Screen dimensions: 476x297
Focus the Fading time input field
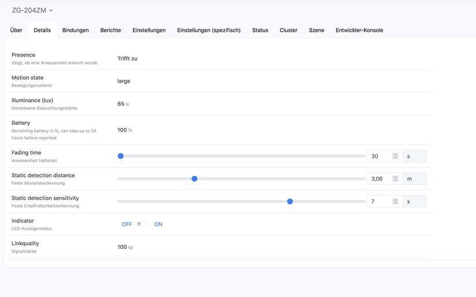click(x=380, y=156)
